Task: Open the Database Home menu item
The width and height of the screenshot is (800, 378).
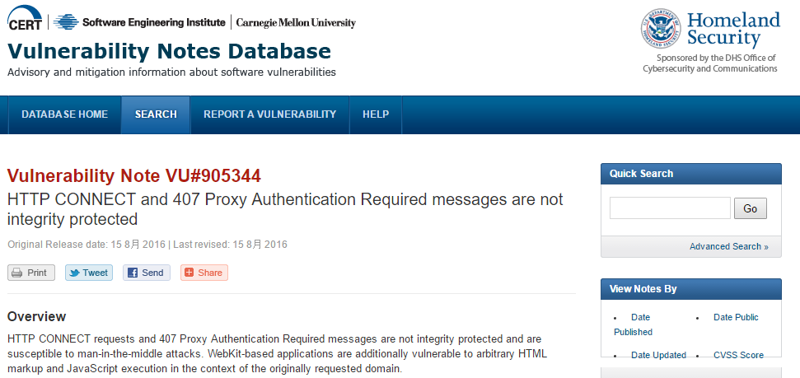Action: coord(65,114)
